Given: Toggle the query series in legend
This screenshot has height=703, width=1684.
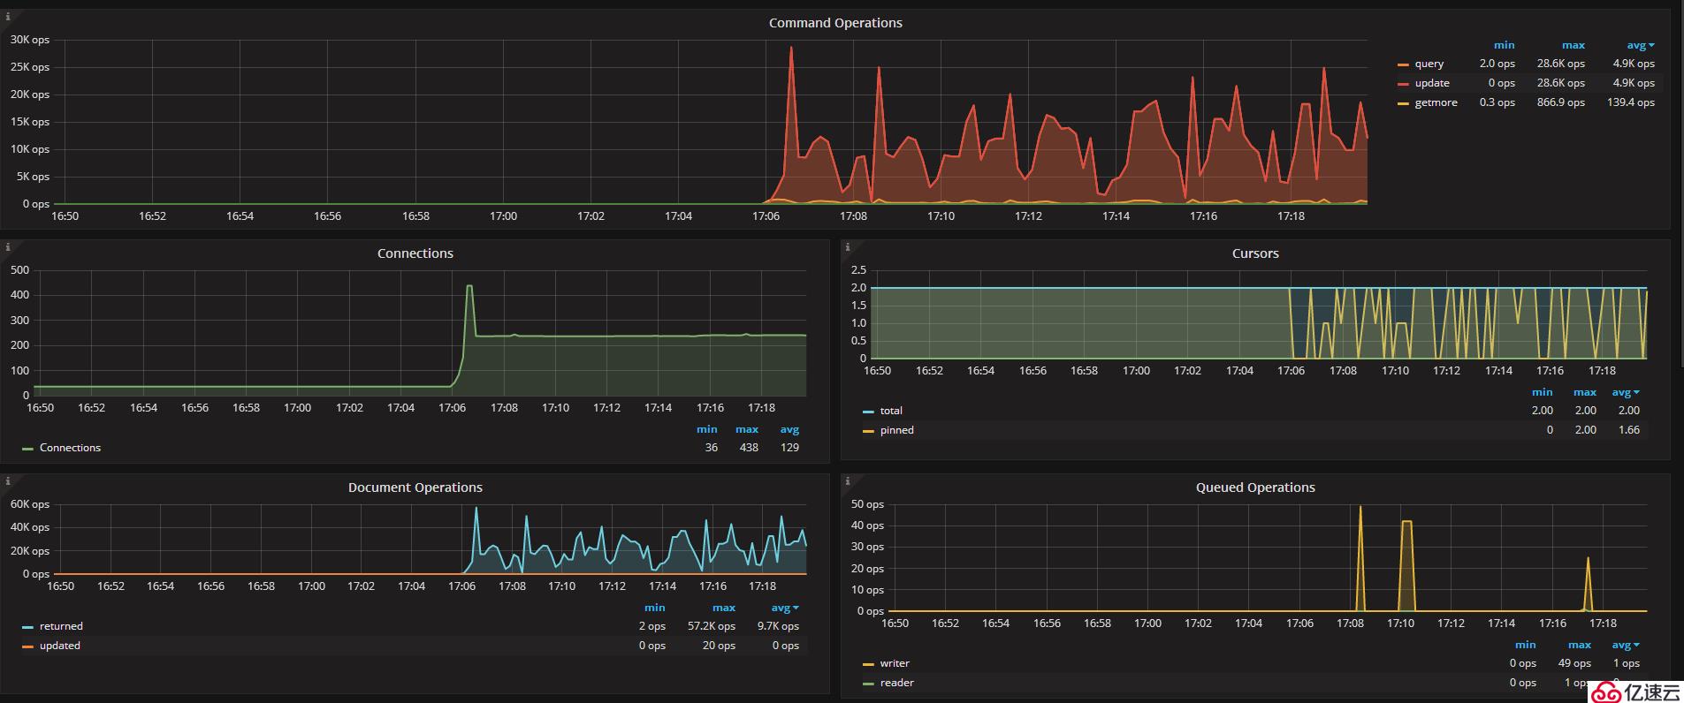Looking at the screenshot, I should [1429, 64].
